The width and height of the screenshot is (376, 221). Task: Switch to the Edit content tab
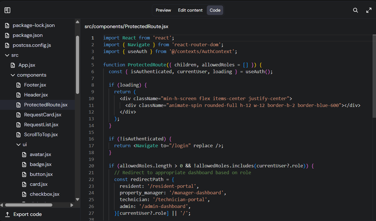click(x=190, y=10)
